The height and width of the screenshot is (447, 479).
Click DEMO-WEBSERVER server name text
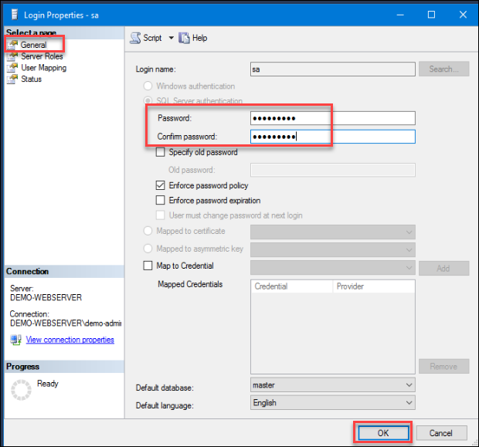[x=46, y=298]
